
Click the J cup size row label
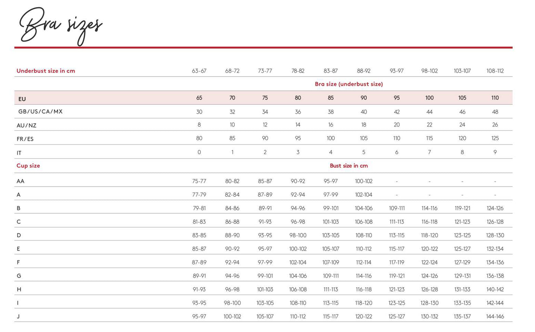click(18, 317)
